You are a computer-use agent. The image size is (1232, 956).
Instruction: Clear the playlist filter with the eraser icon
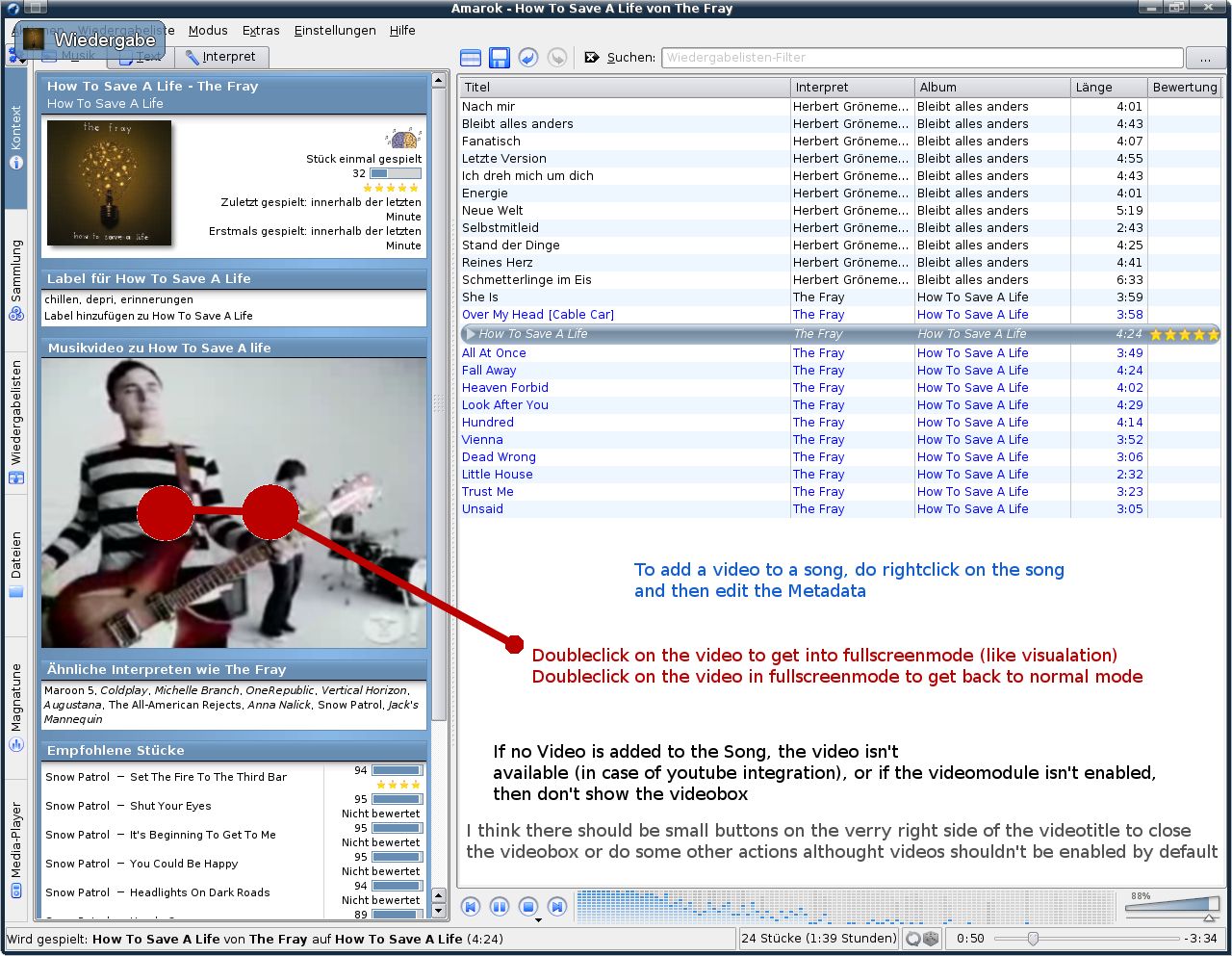592,58
